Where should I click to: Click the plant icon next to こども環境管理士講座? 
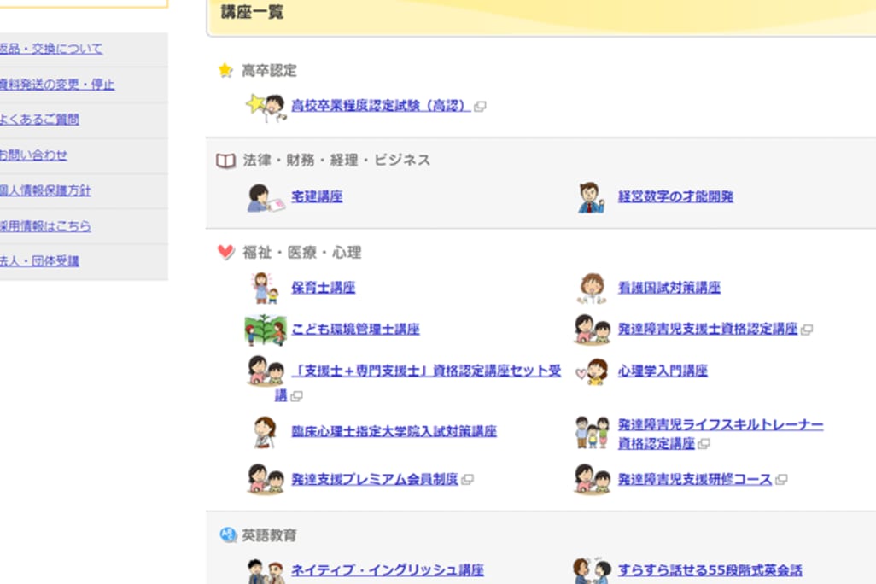click(x=265, y=330)
